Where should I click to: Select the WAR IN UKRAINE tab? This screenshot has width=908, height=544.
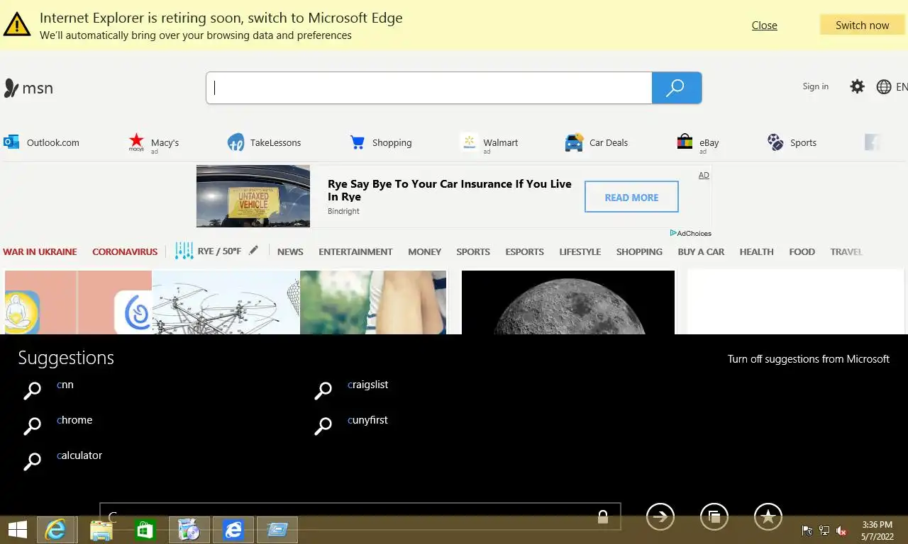[40, 251]
